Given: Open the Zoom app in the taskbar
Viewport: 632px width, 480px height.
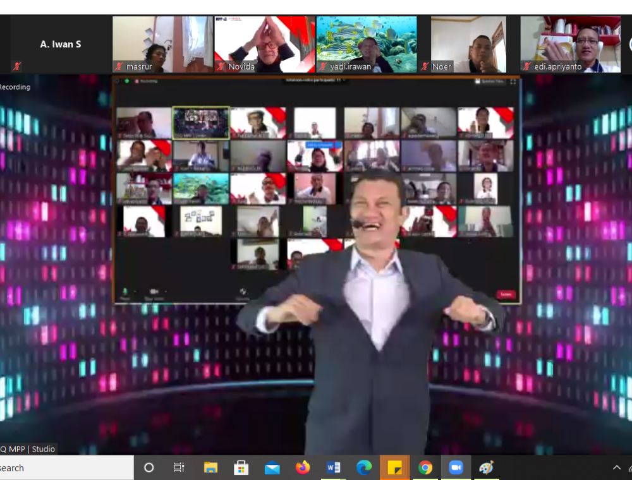Looking at the screenshot, I should [456, 468].
